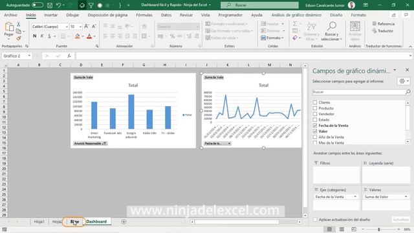Check the Producto field checkbox

(x=315, y=108)
